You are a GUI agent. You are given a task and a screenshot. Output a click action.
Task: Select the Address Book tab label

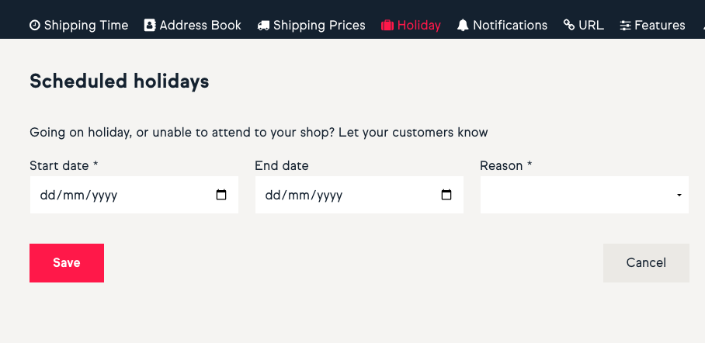[200, 25]
